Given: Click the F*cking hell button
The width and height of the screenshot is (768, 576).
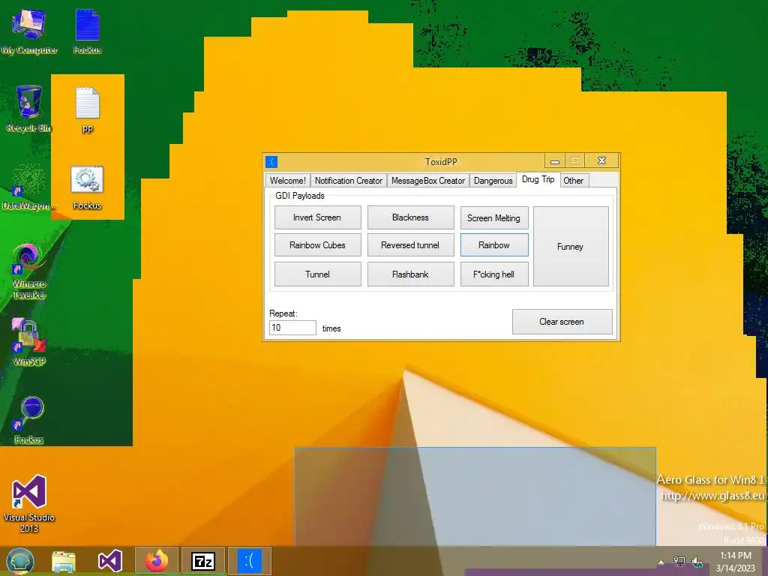Looking at the screenshot, I should (494, 274).
